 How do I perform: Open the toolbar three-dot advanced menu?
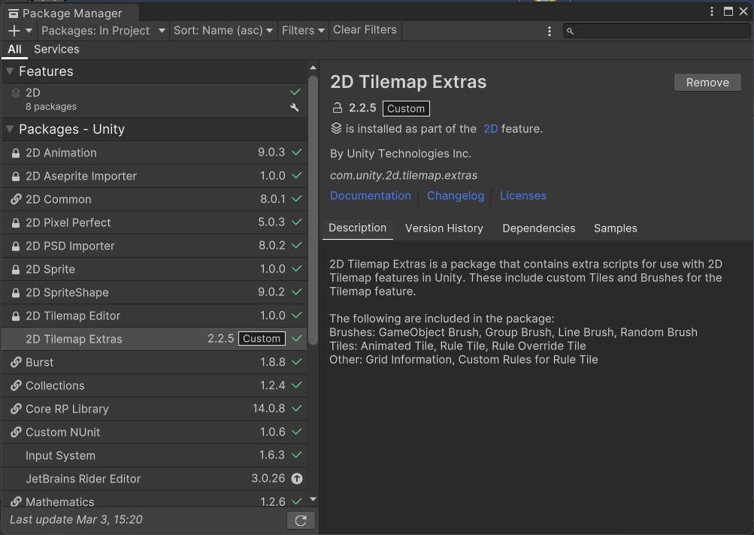tap(550, 32)
